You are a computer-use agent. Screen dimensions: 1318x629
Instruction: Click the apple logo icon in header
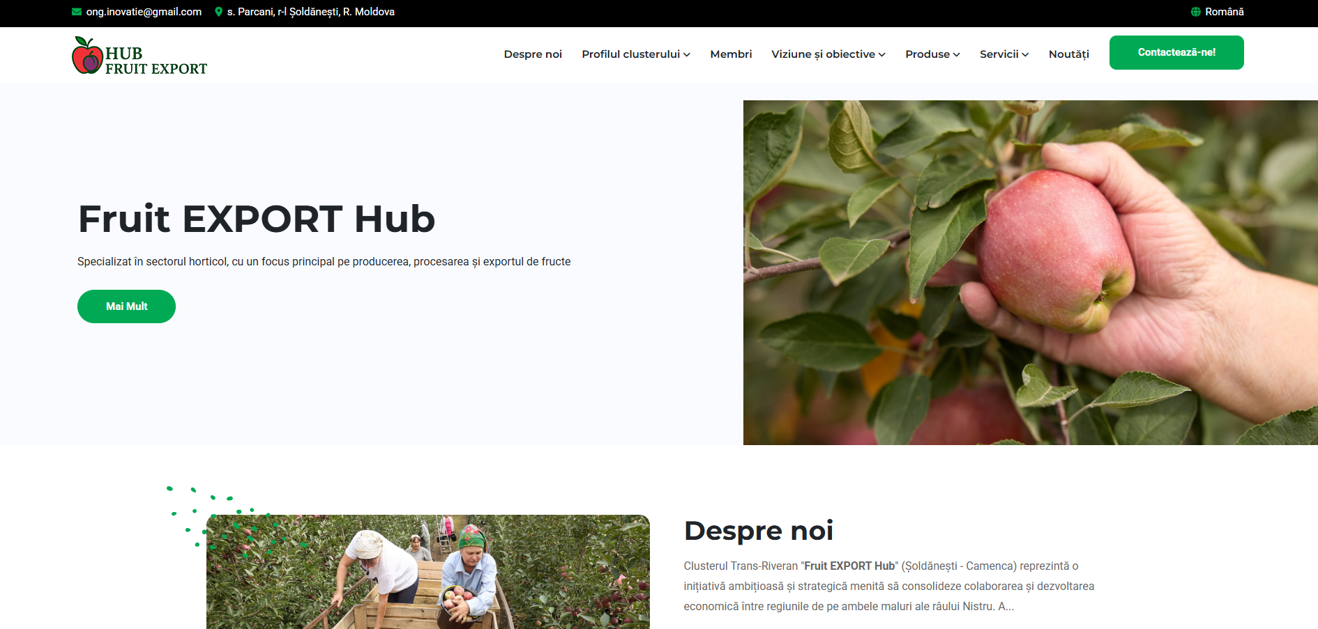coord(87,55)
